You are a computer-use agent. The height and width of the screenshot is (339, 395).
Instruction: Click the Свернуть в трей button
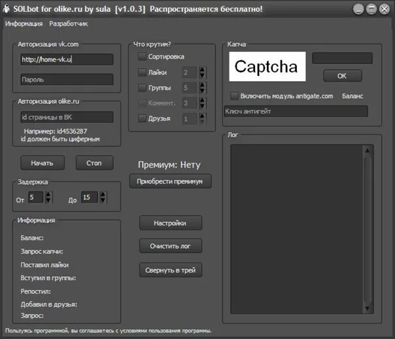pos(171,270)
